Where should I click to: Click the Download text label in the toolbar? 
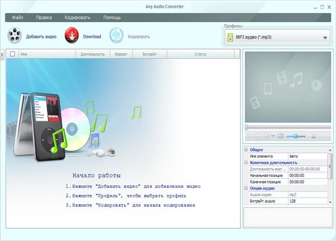(x=92, y=36)
